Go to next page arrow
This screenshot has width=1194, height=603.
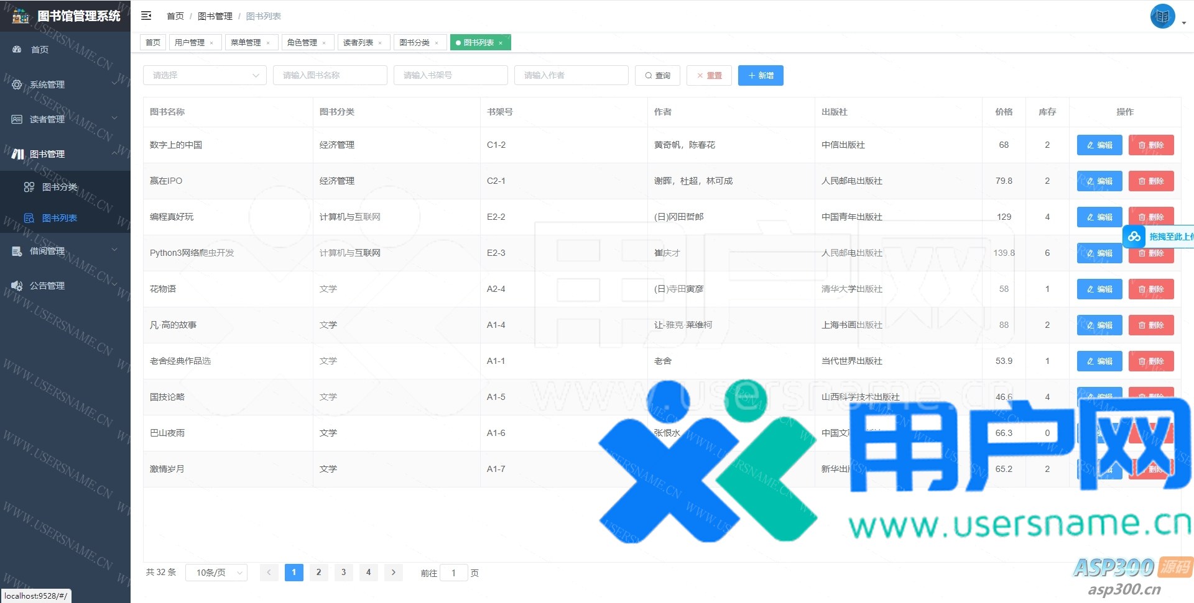[x=393, y=573]
